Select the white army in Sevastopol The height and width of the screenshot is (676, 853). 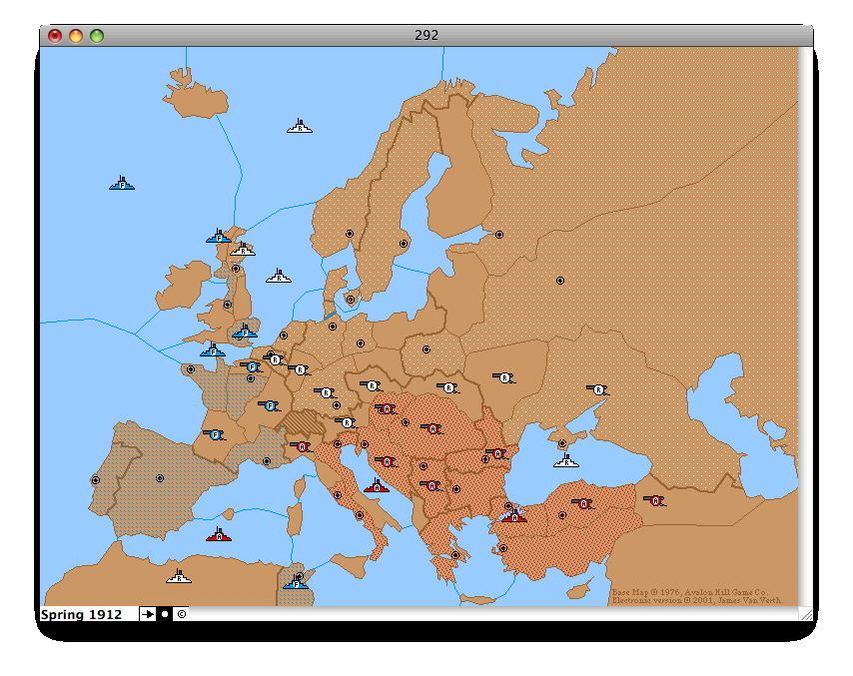click(598, 390)
